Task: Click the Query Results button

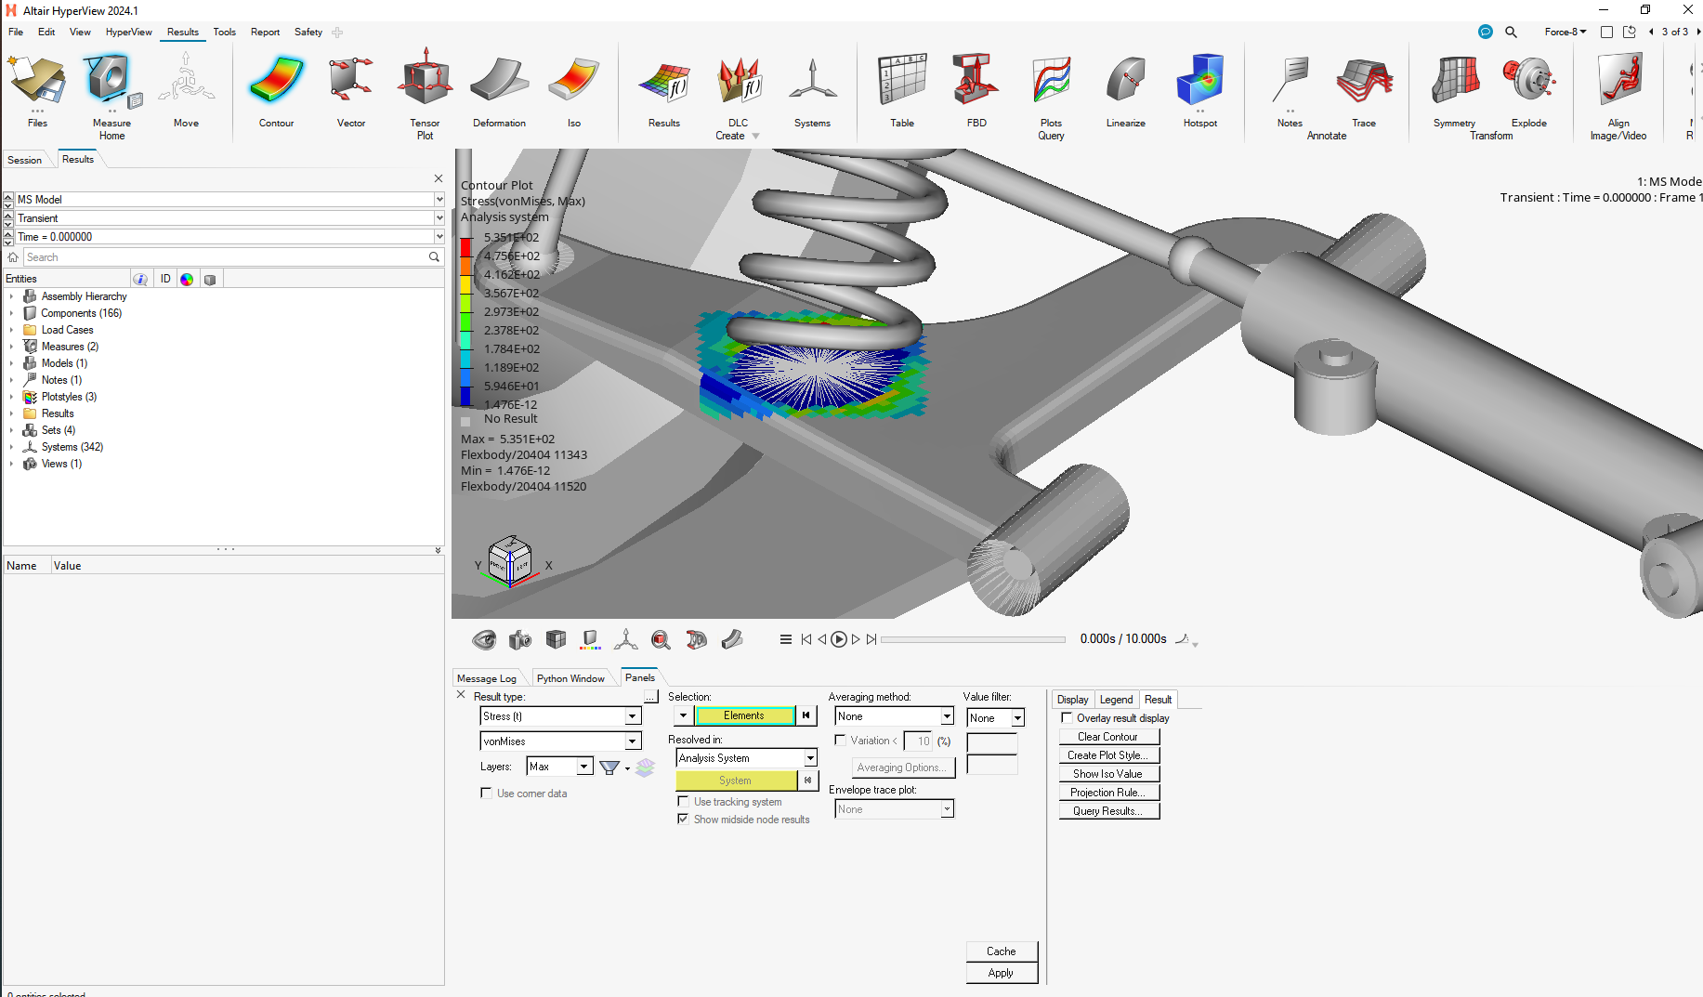Action: 1108,811
